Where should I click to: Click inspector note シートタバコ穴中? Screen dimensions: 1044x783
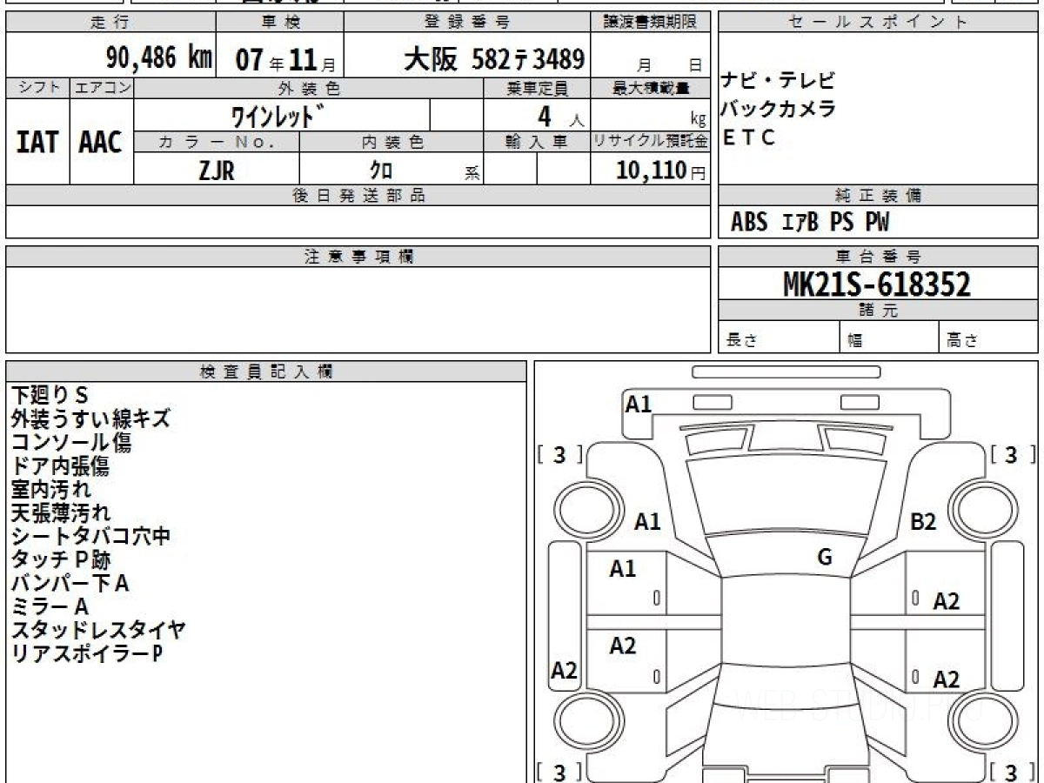[90, 537]
